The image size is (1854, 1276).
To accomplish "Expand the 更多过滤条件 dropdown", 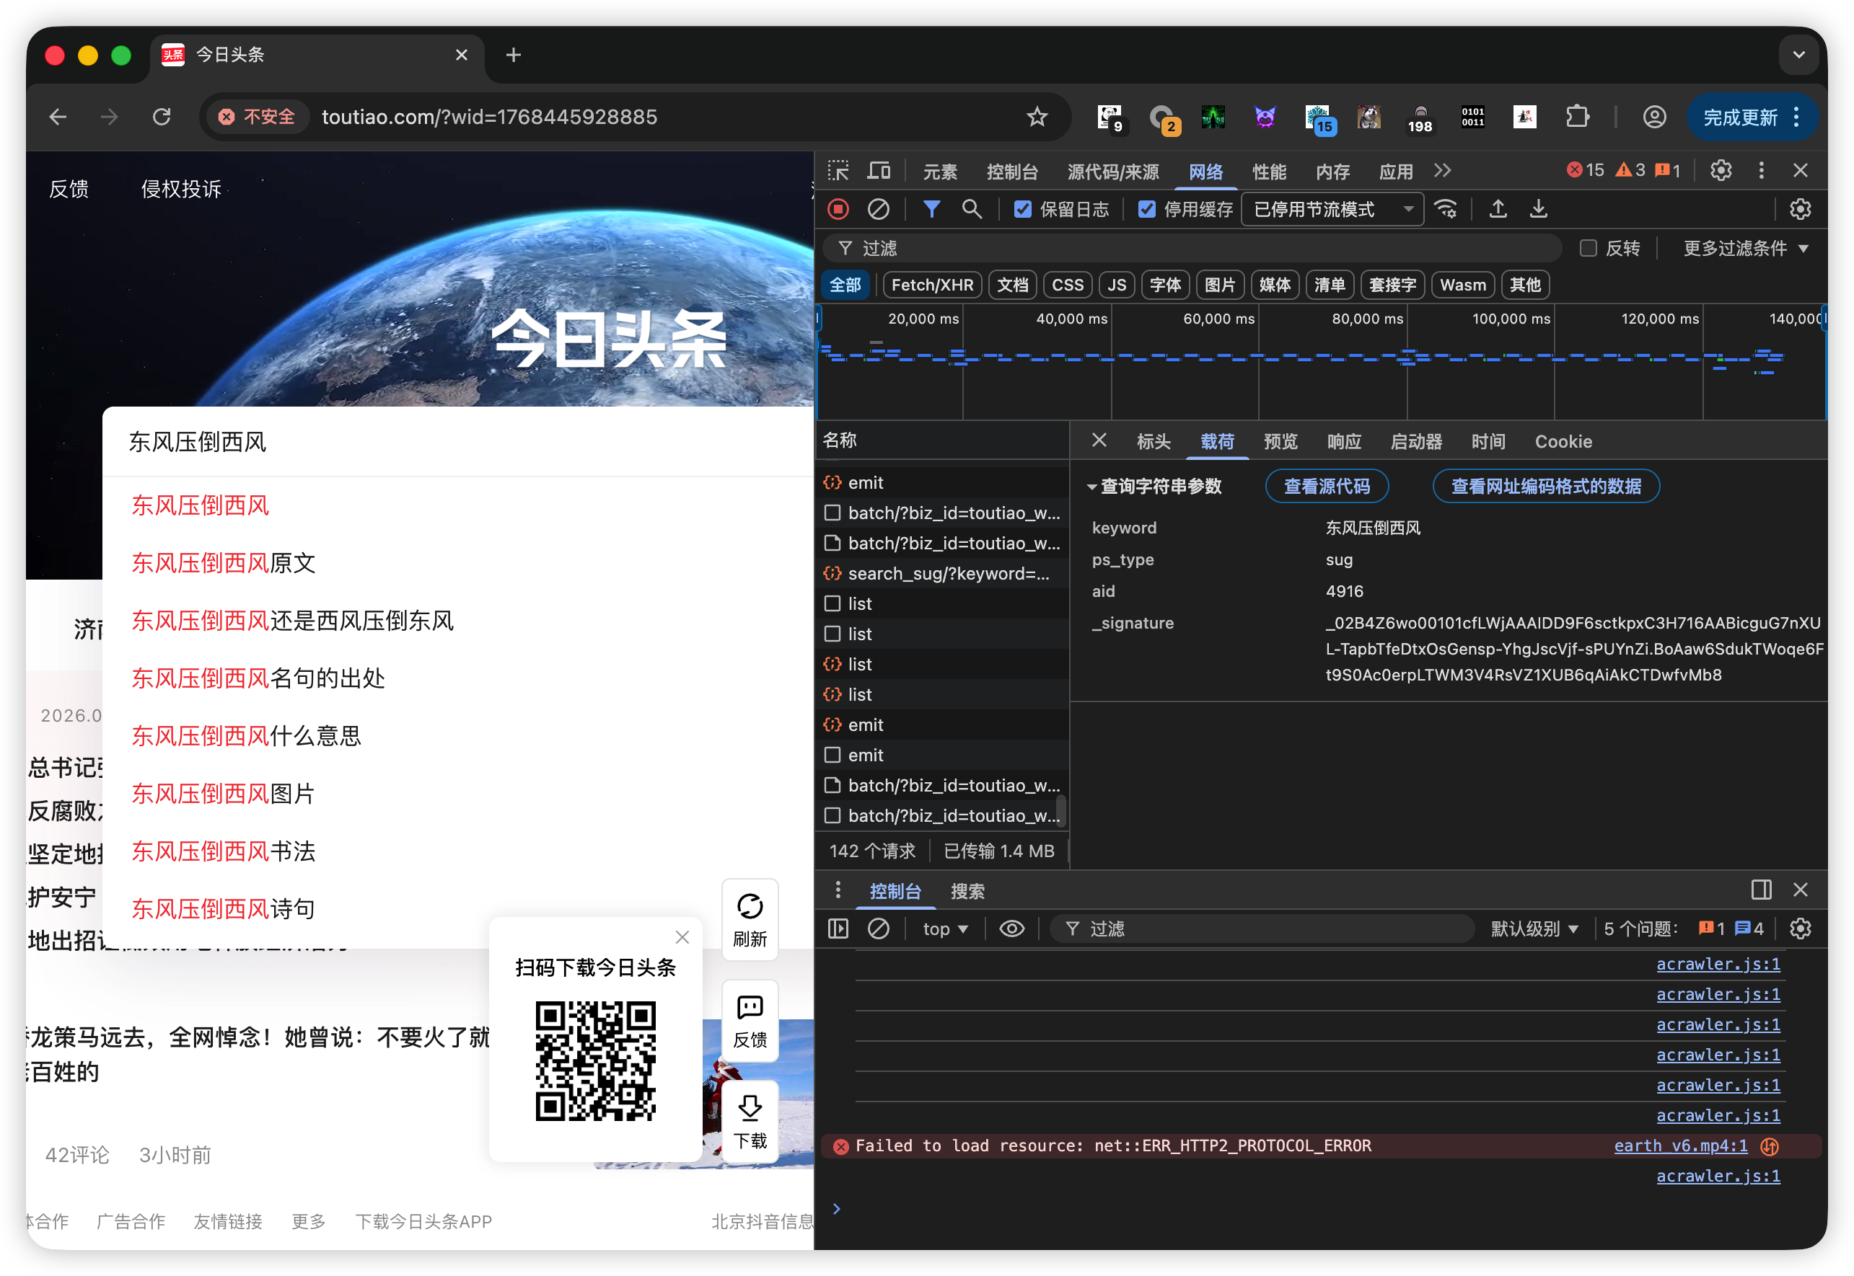I will point(1744,249).
